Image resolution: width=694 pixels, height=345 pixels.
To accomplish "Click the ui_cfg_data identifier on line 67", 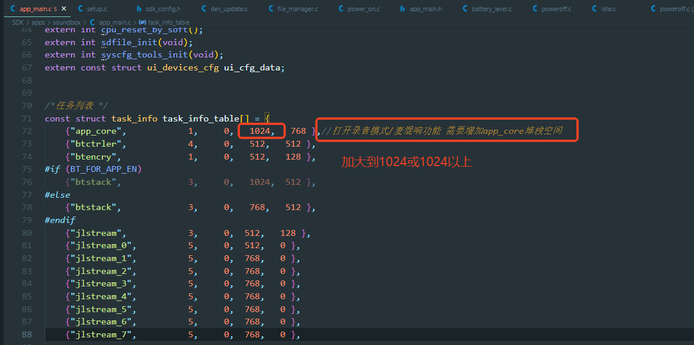I will [252, 67].
